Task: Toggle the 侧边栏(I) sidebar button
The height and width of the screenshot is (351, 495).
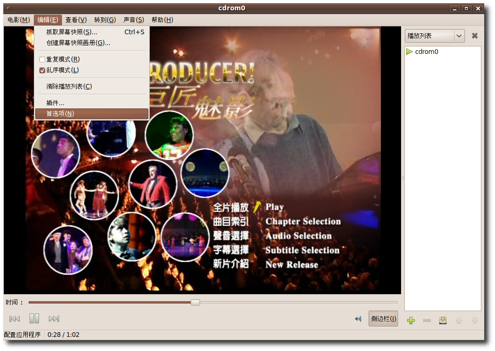Action: [384, 319]
